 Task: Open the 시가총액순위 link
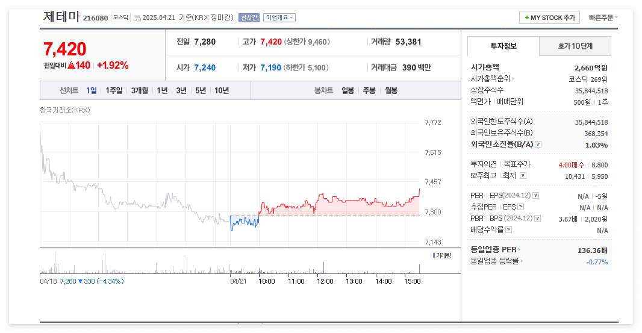click(490, 79)
